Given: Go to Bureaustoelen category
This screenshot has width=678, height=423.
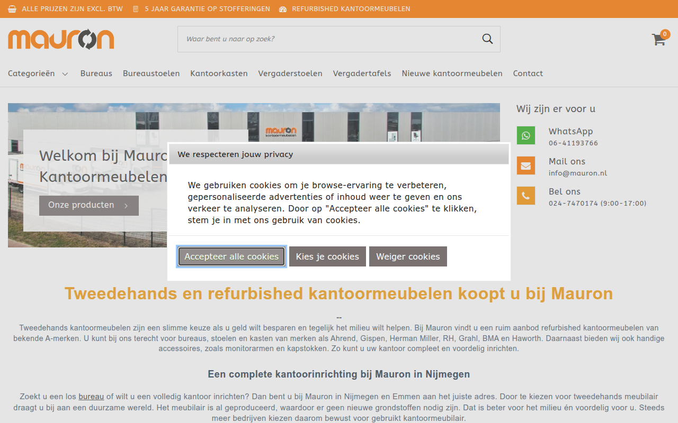Looking at the screenshot, I should tap(151, 73).
